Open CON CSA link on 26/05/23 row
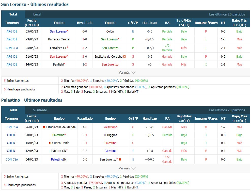251x191 pixels. (12, 127)
